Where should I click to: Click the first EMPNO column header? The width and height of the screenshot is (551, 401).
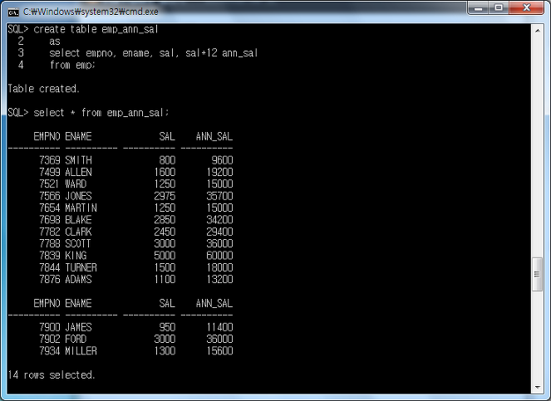coord(47,137)
